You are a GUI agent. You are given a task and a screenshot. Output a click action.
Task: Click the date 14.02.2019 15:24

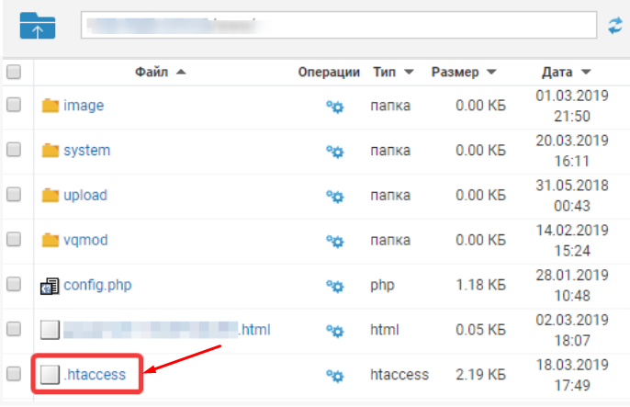coord(572,241)
